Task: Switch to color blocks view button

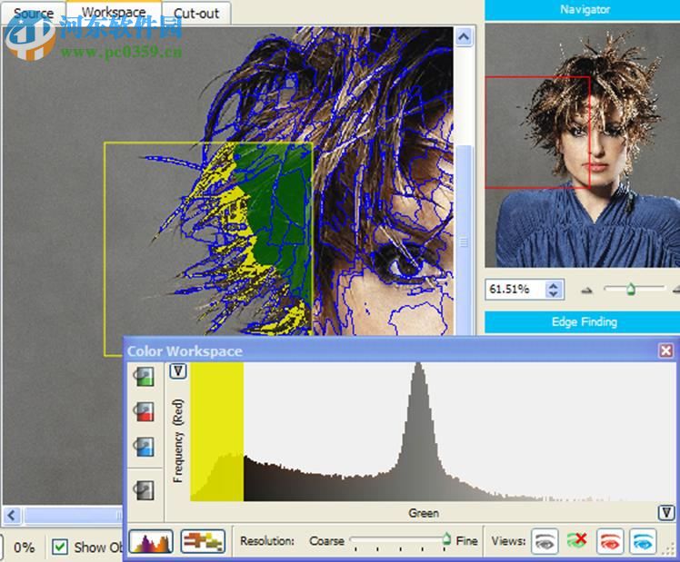Action: [202, 541]
